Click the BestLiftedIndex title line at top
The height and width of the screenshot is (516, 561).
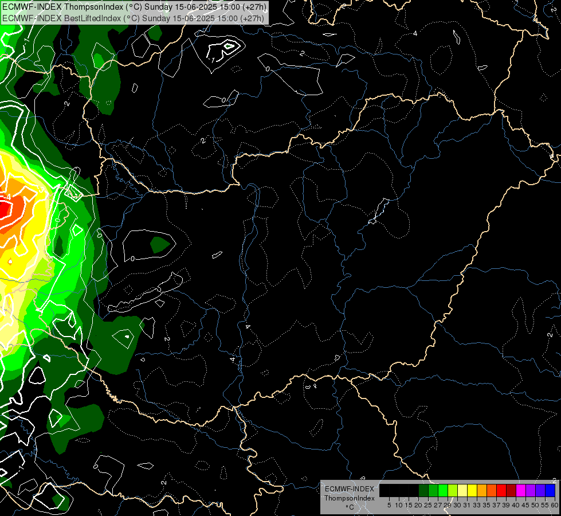coord(133,18)
